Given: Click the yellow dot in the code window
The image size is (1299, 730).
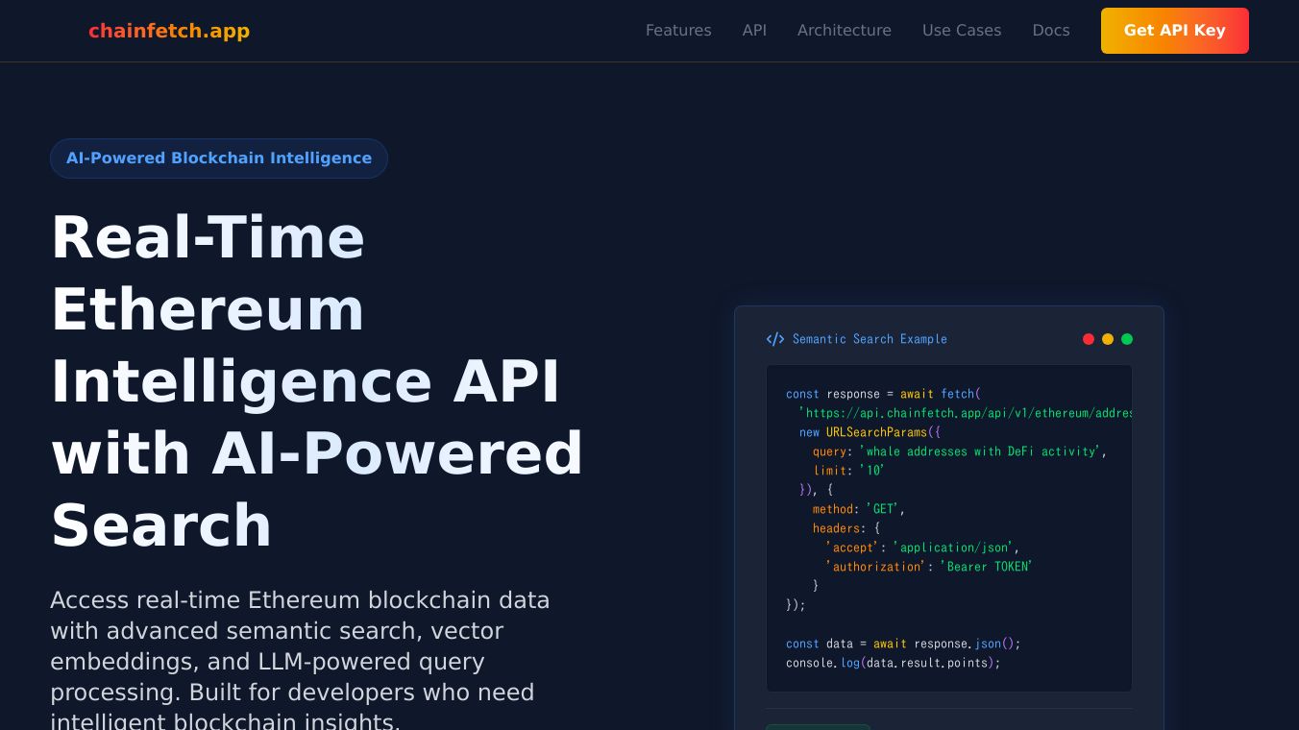Looking at the screenshot, I should [1108, 339].
